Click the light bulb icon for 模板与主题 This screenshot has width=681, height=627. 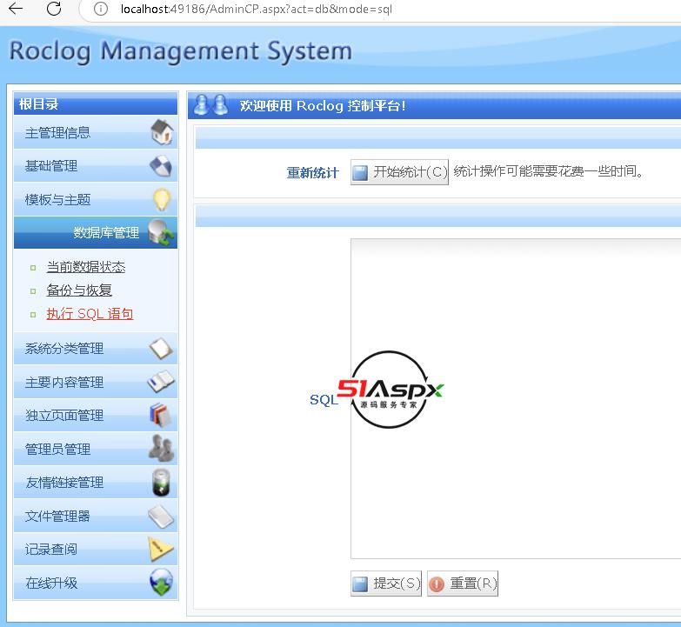162,199
